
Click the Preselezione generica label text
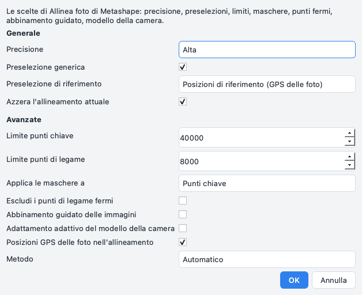46,67
